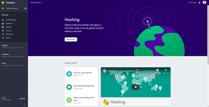
Task: Expand the Grow section
Action: (14, 64)
